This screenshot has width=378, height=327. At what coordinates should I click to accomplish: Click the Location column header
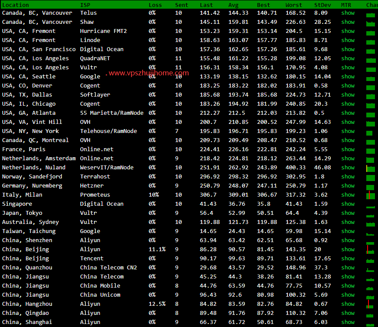coord(16,5)
